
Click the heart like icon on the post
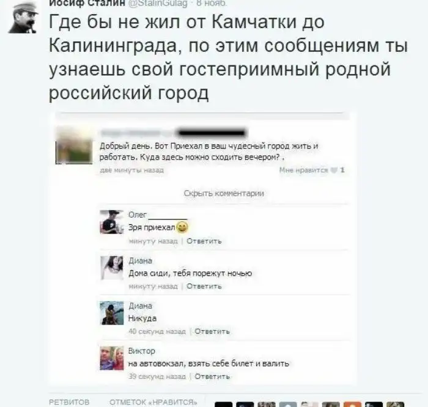pos(334,170)
